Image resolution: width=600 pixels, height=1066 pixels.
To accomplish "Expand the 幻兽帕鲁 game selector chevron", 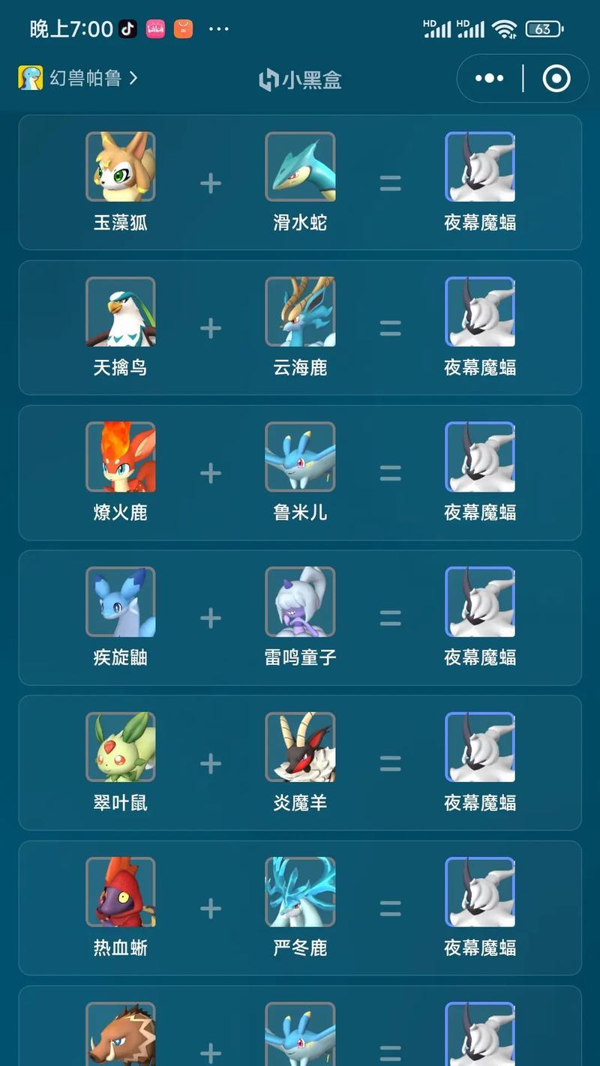I will tap(133, 77).
